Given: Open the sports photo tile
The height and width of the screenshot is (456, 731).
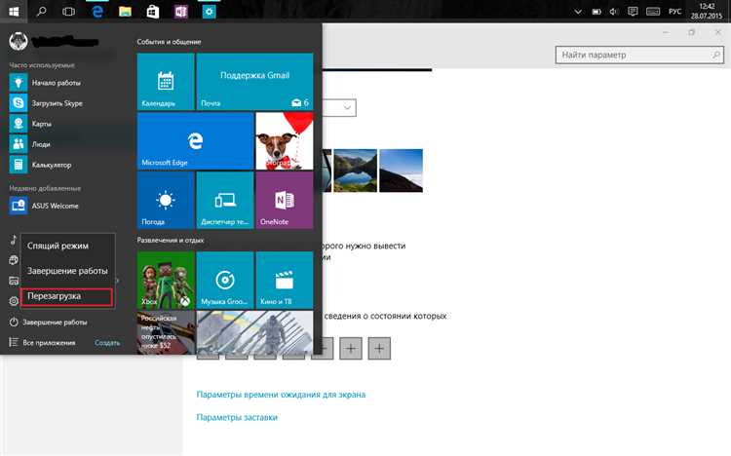Looking at the screenshot, I should click(254, 332).
